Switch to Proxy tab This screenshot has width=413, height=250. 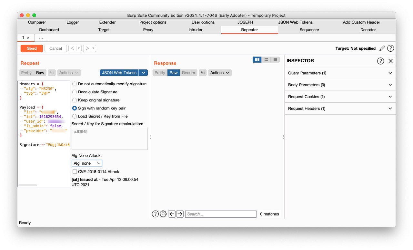pyautogui.click(x=148, y=30)
